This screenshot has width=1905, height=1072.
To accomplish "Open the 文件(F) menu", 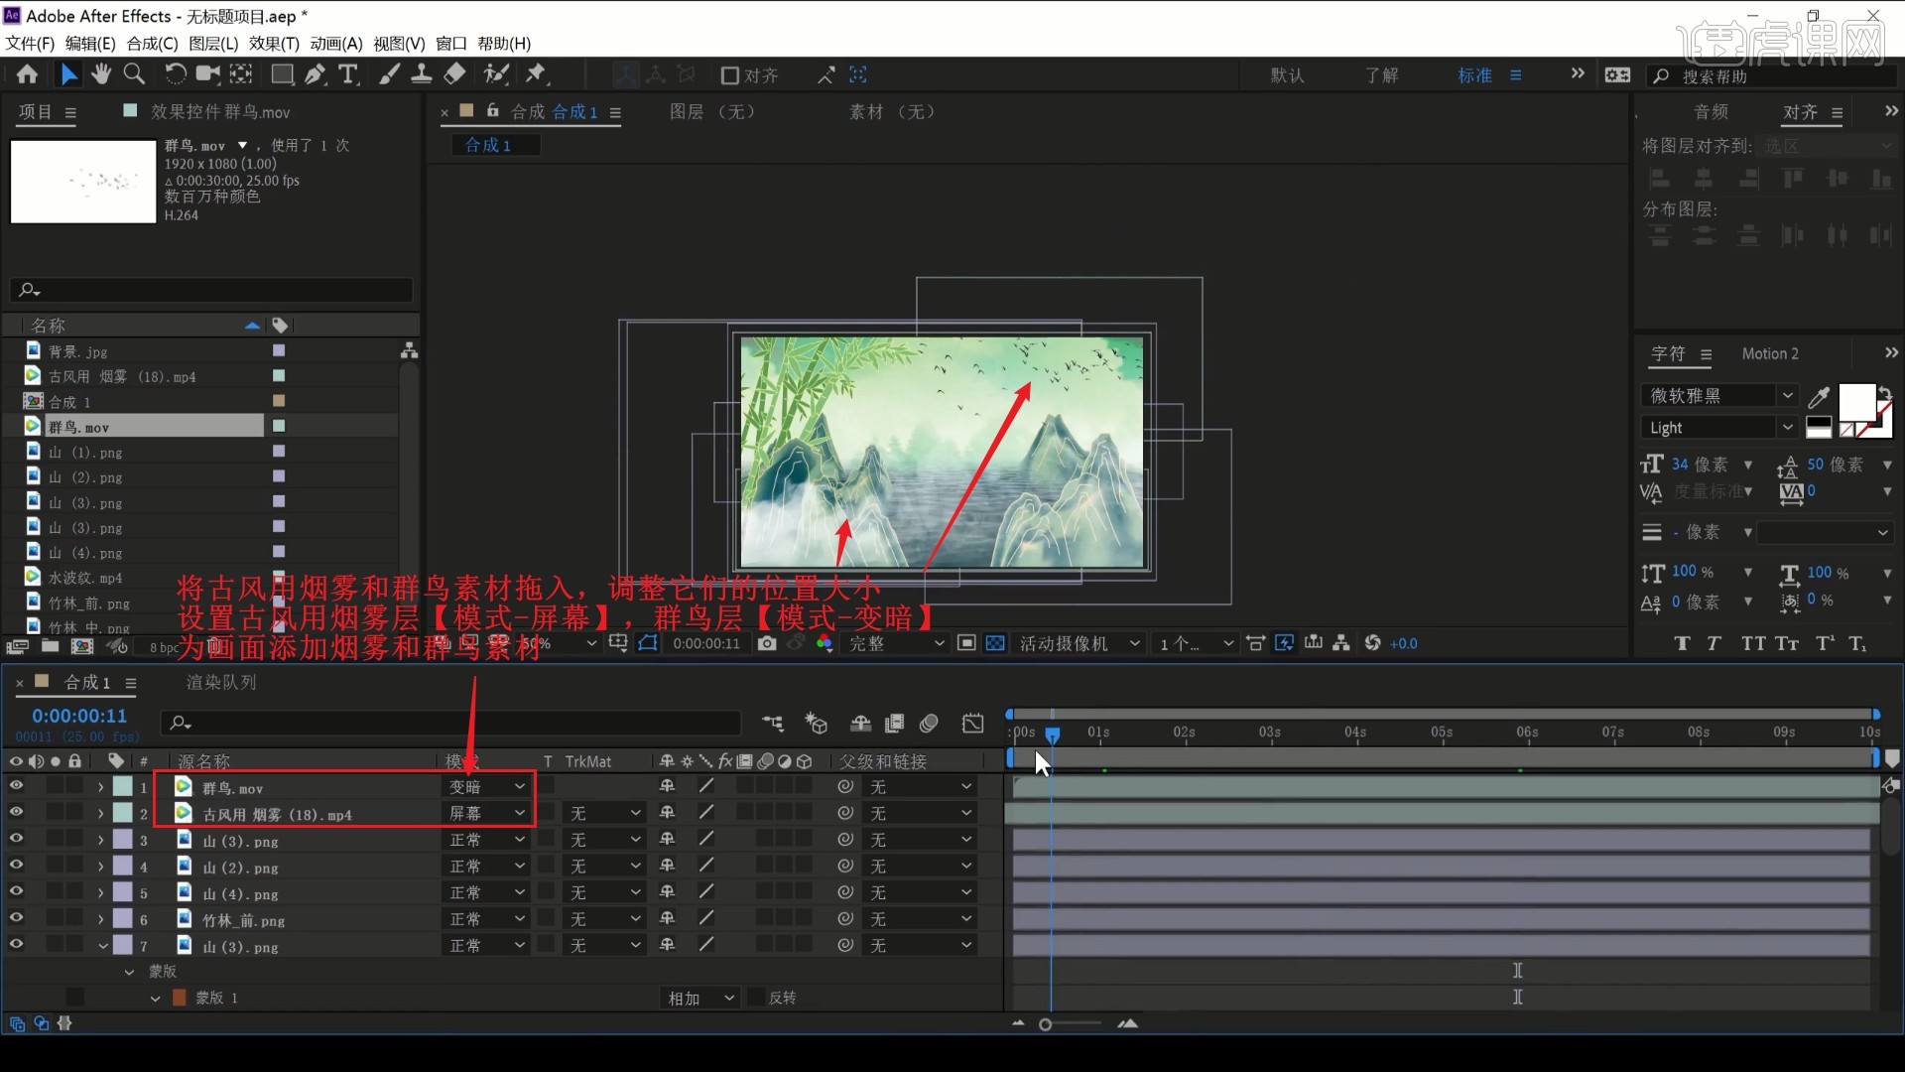I will [x=30, y=44].
